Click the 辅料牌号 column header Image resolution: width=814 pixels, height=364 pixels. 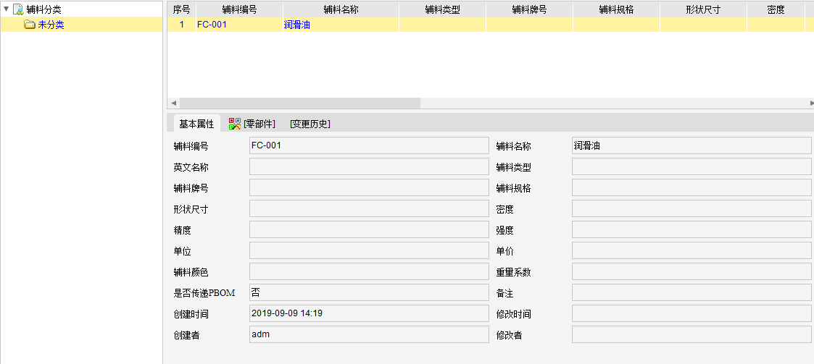tap(530, 9)
